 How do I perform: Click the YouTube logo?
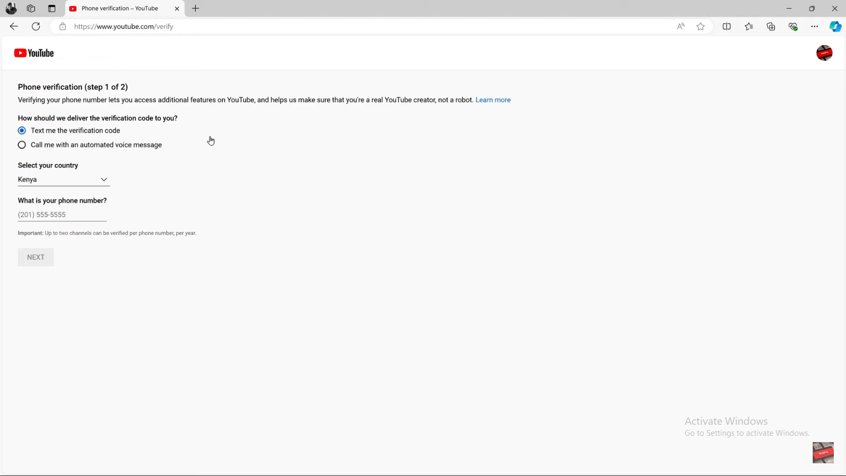(x=34, y=53)
